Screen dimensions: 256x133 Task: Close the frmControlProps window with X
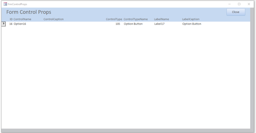(249, 4)
